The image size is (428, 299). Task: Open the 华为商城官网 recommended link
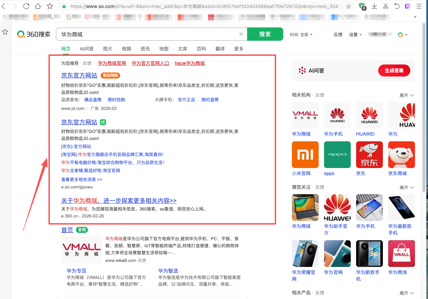tap(112, 63)
